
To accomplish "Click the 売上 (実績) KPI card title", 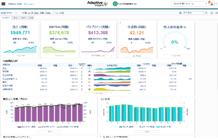I will click(x=20, y=27).
